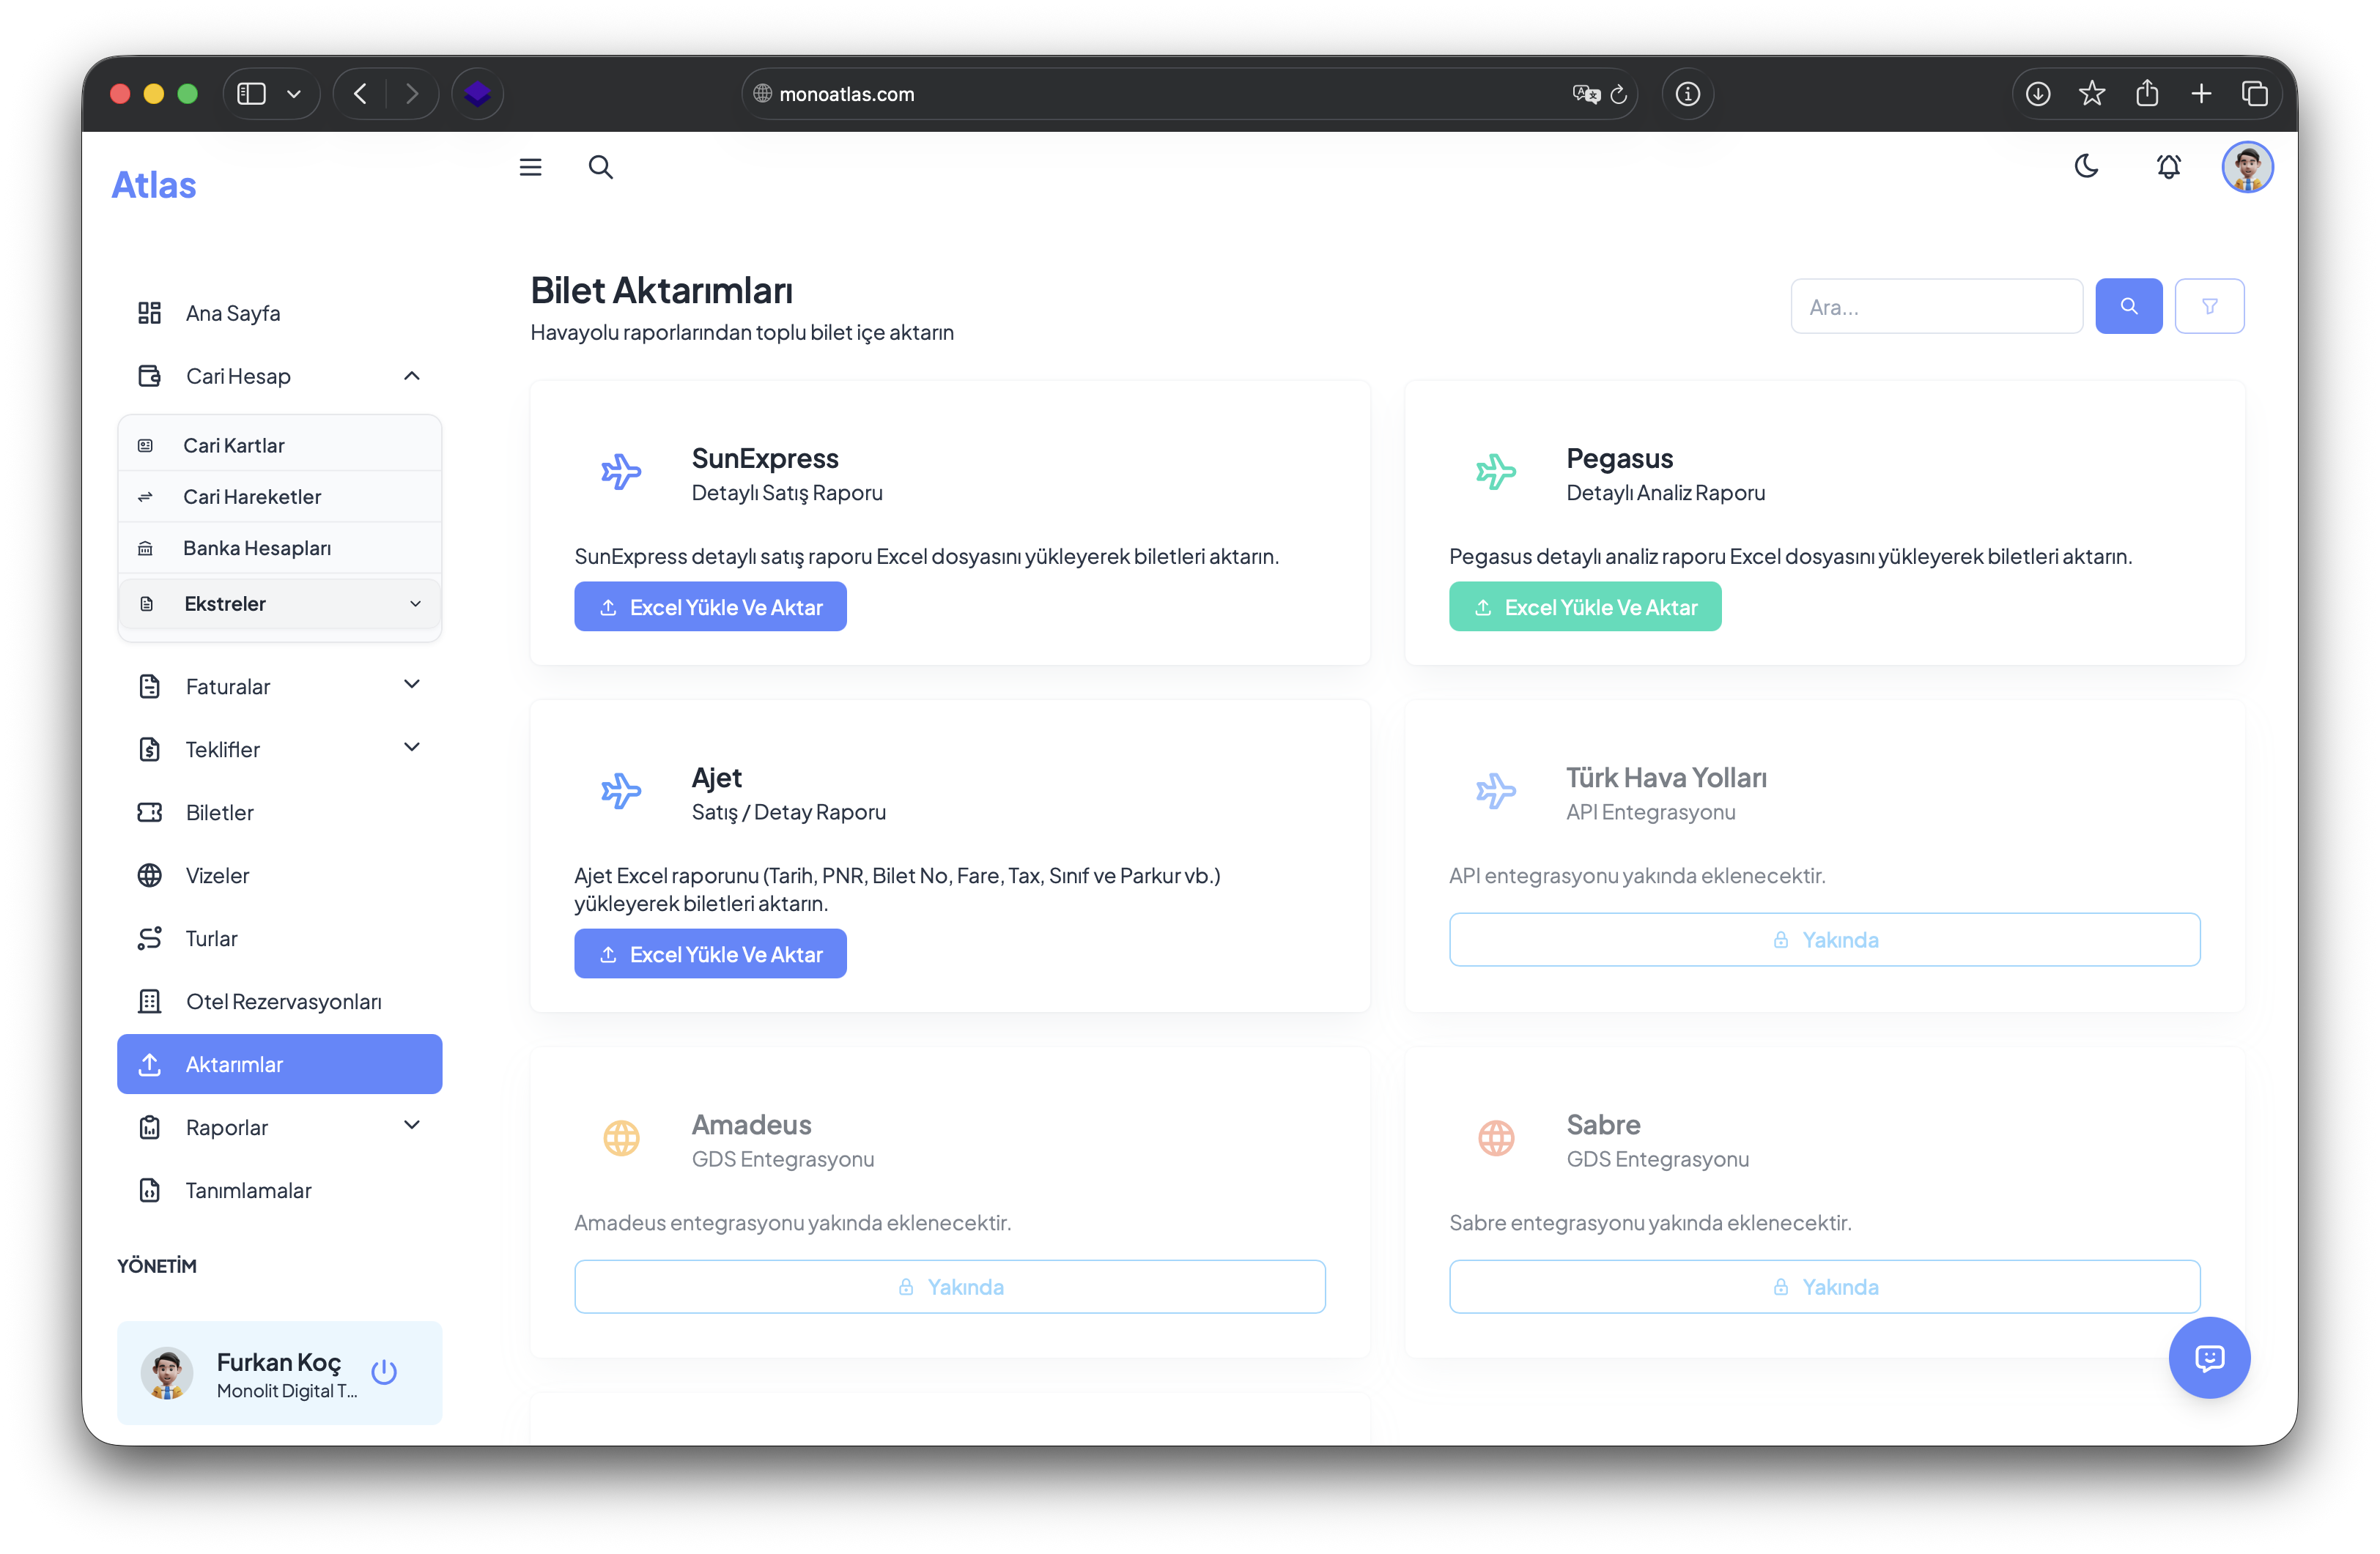Click the Teklifler document icon
The width and height of the screenshot is (2380, 1554).
pos(149,749)
